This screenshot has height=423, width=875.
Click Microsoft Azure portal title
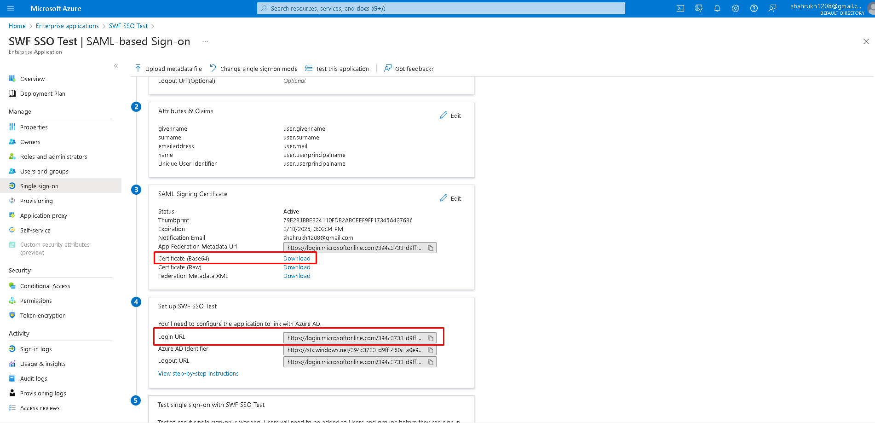point(56,8)
